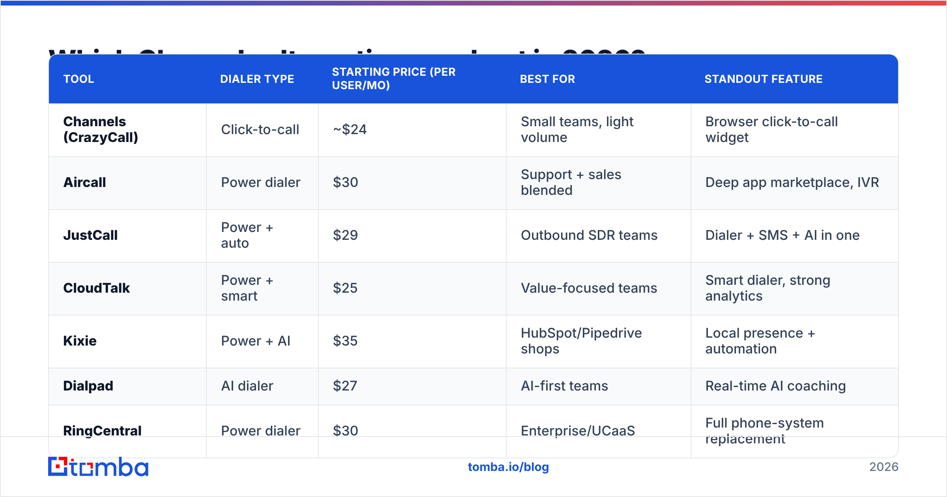The image size is (947, 497).
Task: Click the Power + AI cell
Action: coord(256,341)
